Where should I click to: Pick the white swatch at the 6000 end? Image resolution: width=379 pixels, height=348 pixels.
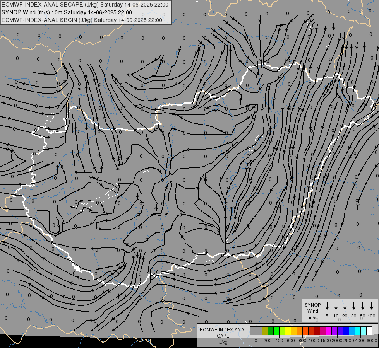click(x=370, y=331)
